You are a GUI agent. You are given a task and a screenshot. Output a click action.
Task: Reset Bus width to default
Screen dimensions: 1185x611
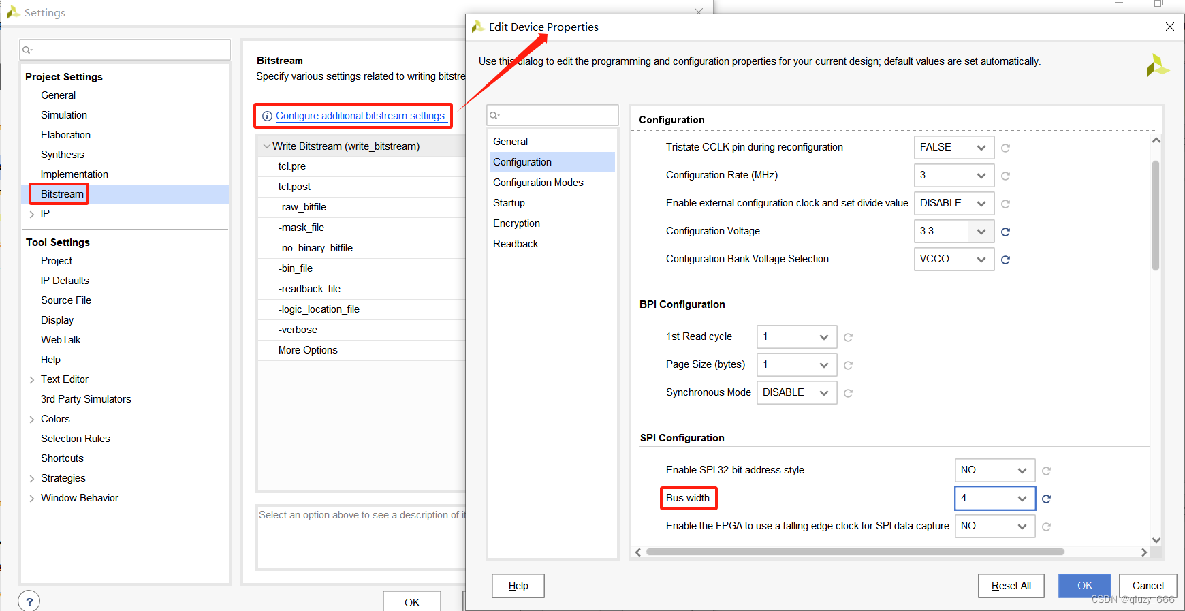(x=1046, y=499)
